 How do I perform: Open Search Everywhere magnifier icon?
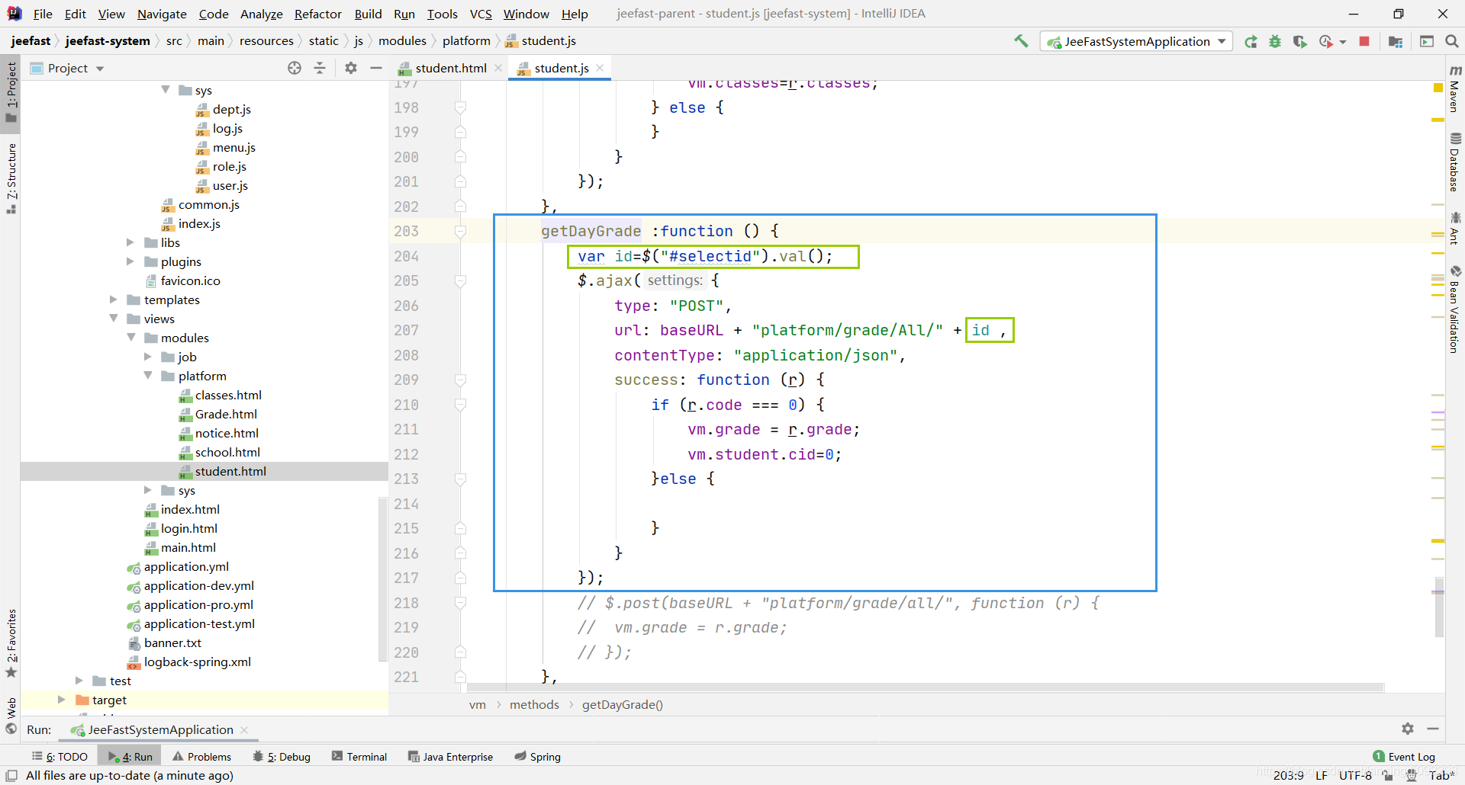(x=1451, y=41)
